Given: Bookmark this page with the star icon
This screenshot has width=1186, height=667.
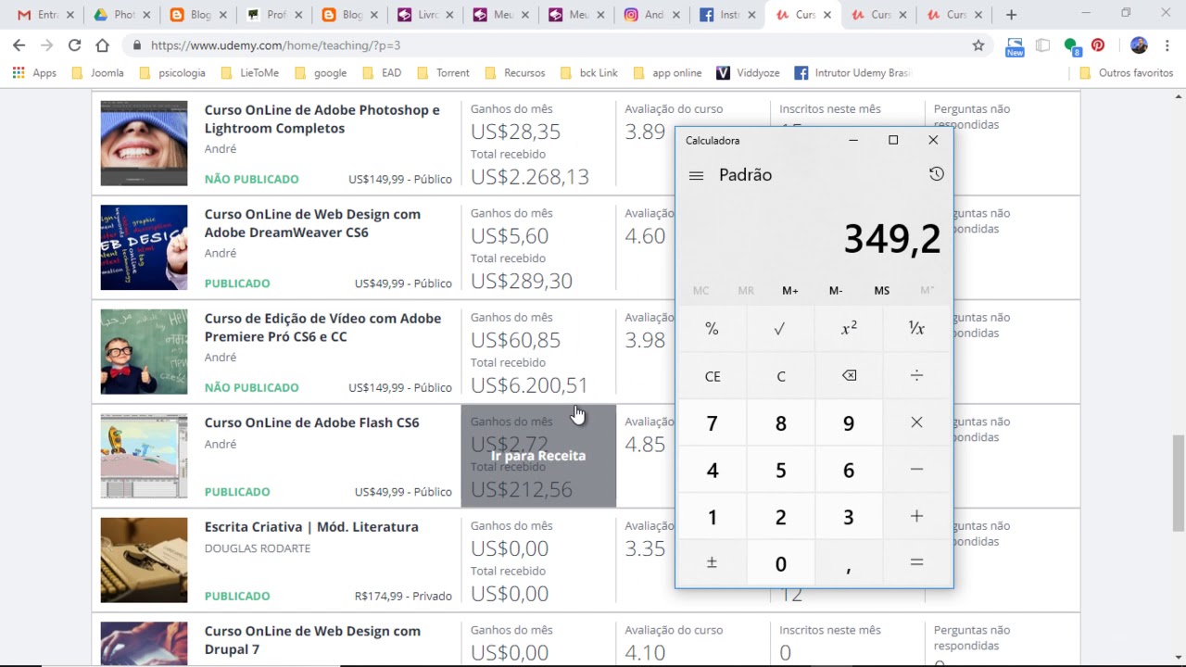Looking at the screenshot, I should tap(978, 45).
